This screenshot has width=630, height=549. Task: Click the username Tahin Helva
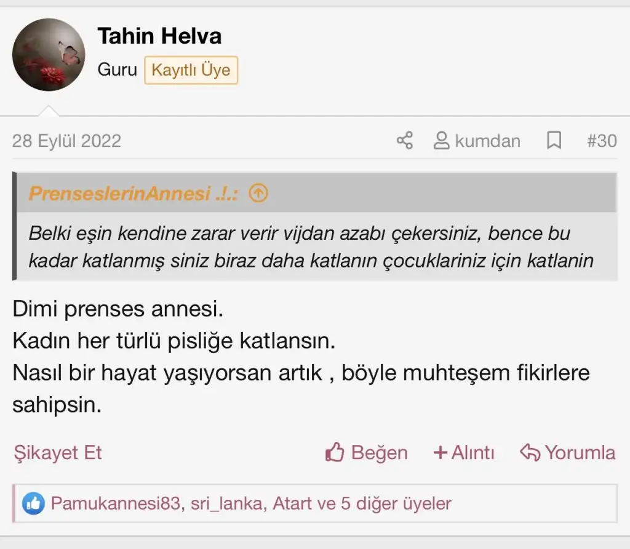tap(159, 36)
